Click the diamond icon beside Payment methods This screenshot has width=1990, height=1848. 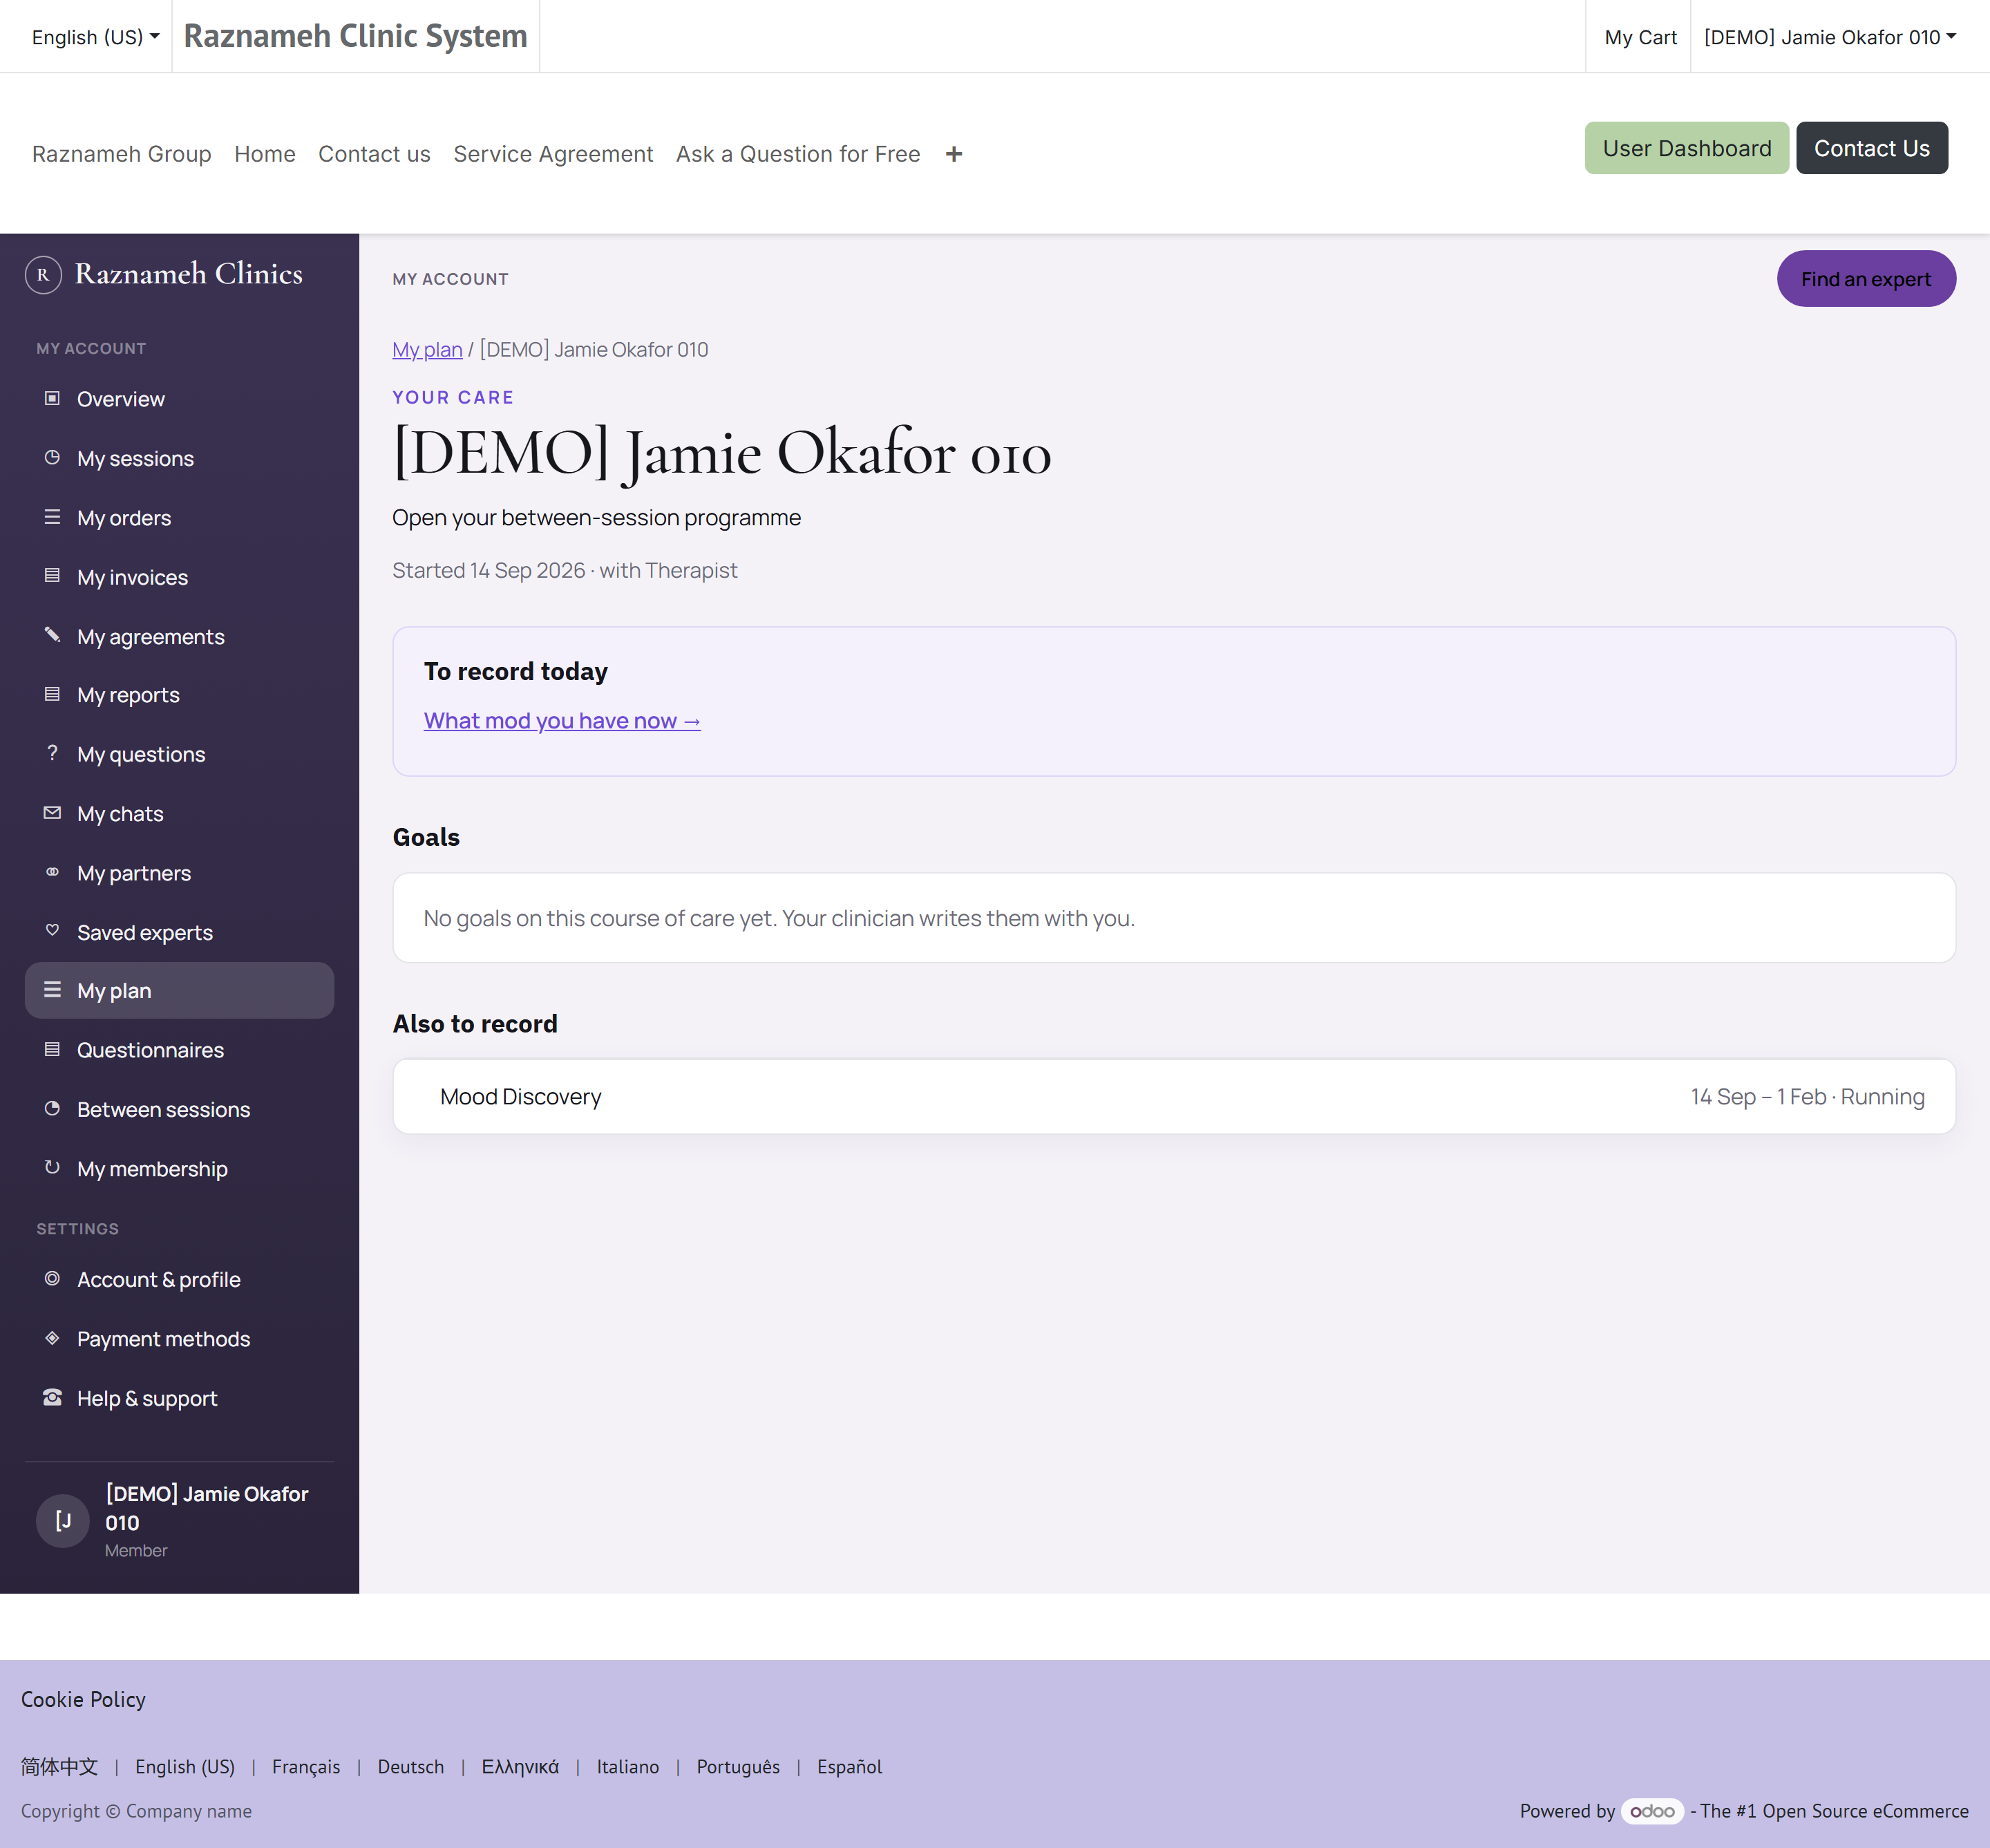[52, 1338]
